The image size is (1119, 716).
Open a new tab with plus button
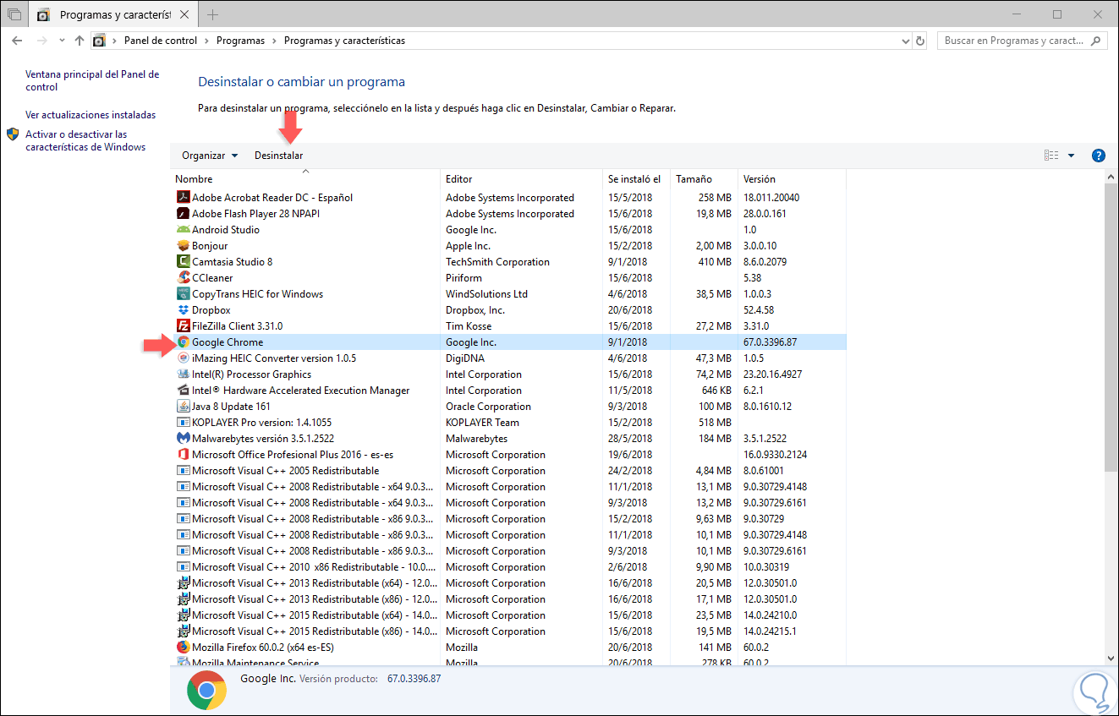click(x=212, y=14)
